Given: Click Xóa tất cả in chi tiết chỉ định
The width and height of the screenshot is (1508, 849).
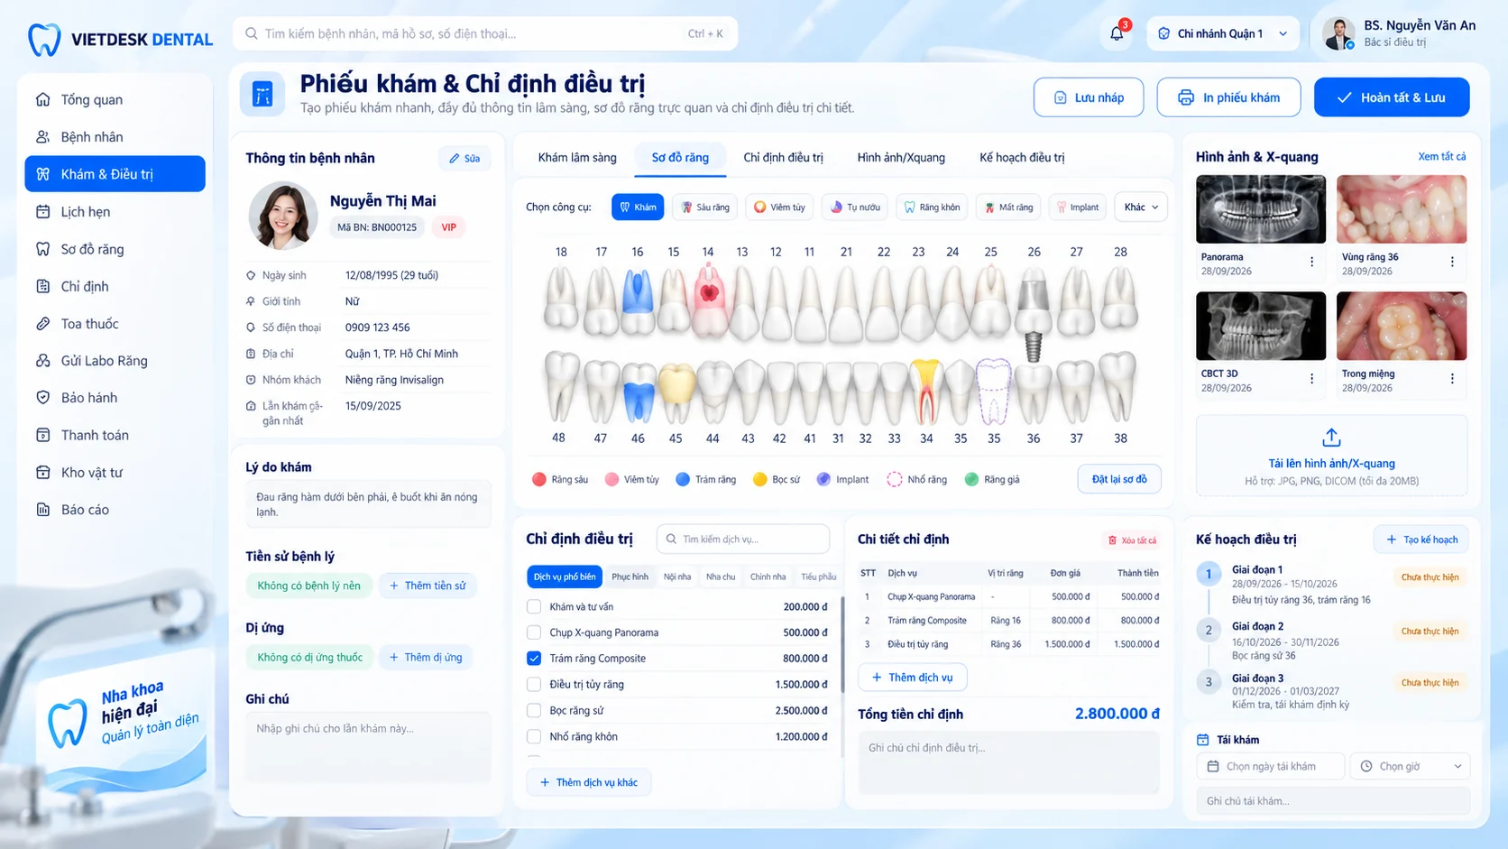Looking at the screenshot, I should (x=1132, y=540).
